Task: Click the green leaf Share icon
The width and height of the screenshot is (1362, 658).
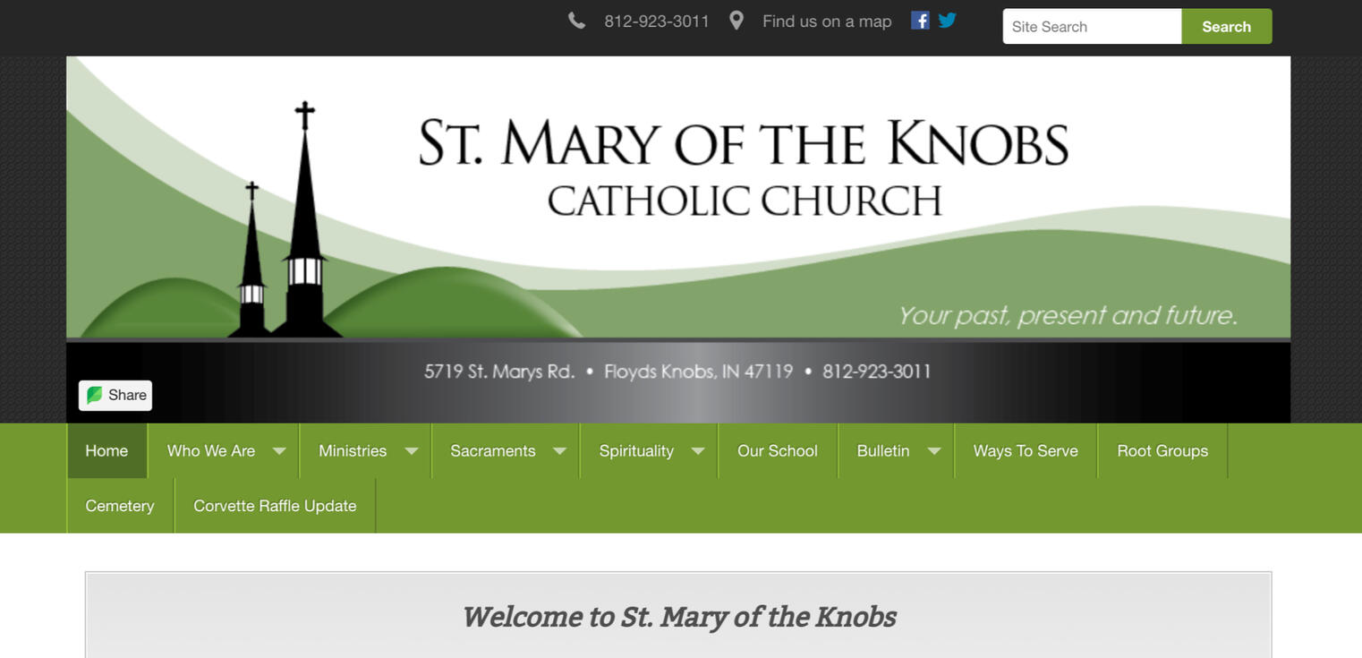Action: (x=95, y=395)
